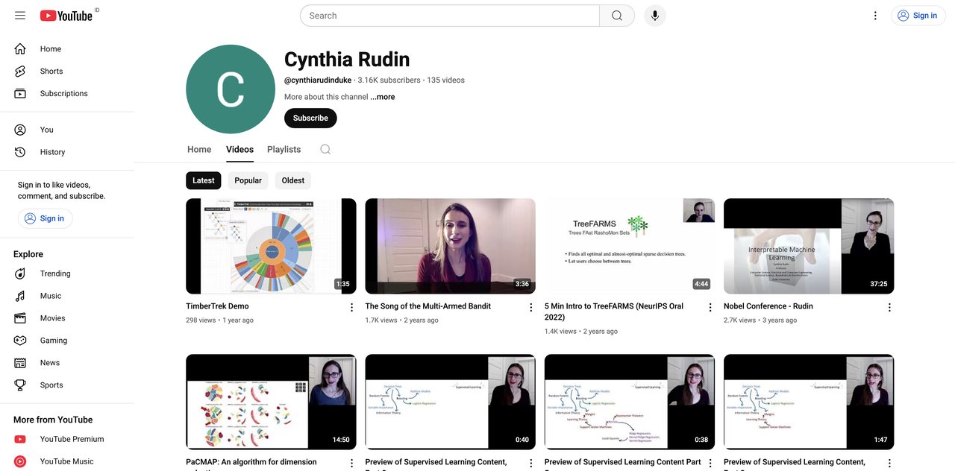Start a voice search with the microphone icon
955x471 pixels.
pyautogui.click(x=654, y=15)
